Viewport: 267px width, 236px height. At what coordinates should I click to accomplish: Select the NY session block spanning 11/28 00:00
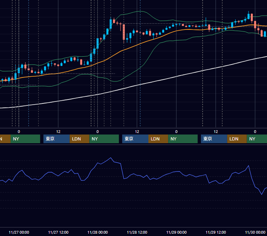104,139
